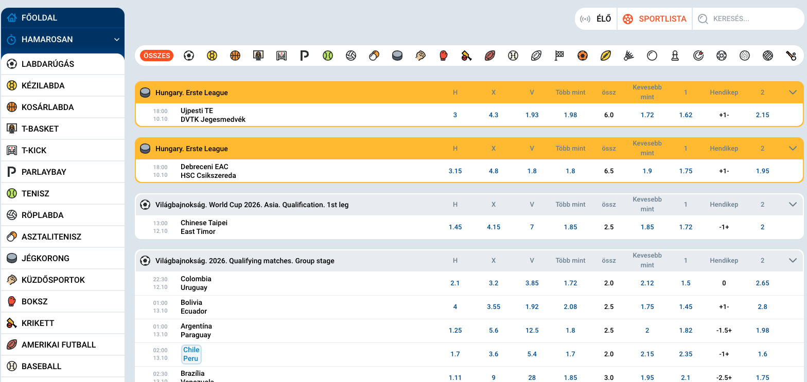The image size is (807, 382).
Task: Open the Élő live section
Action: click(x=596, y=19)
